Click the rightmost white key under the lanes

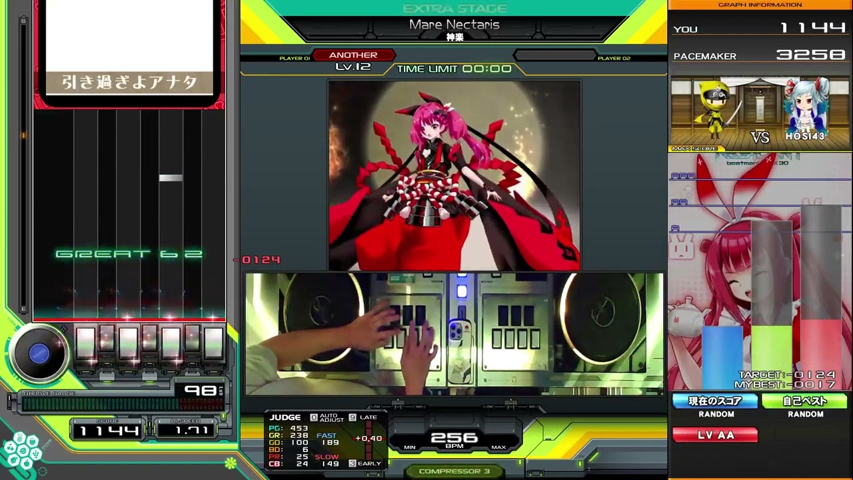(x=213, y=344)
